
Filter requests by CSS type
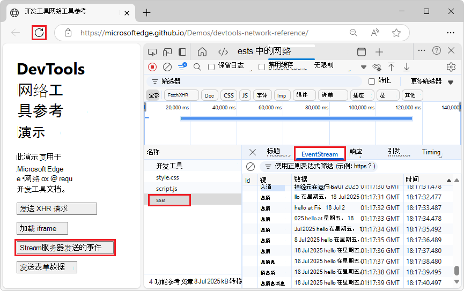pos(229,95)
